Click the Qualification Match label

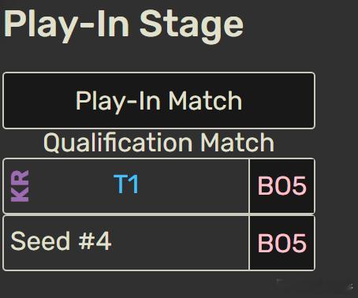pyautogui.click(x=158, y=142)
